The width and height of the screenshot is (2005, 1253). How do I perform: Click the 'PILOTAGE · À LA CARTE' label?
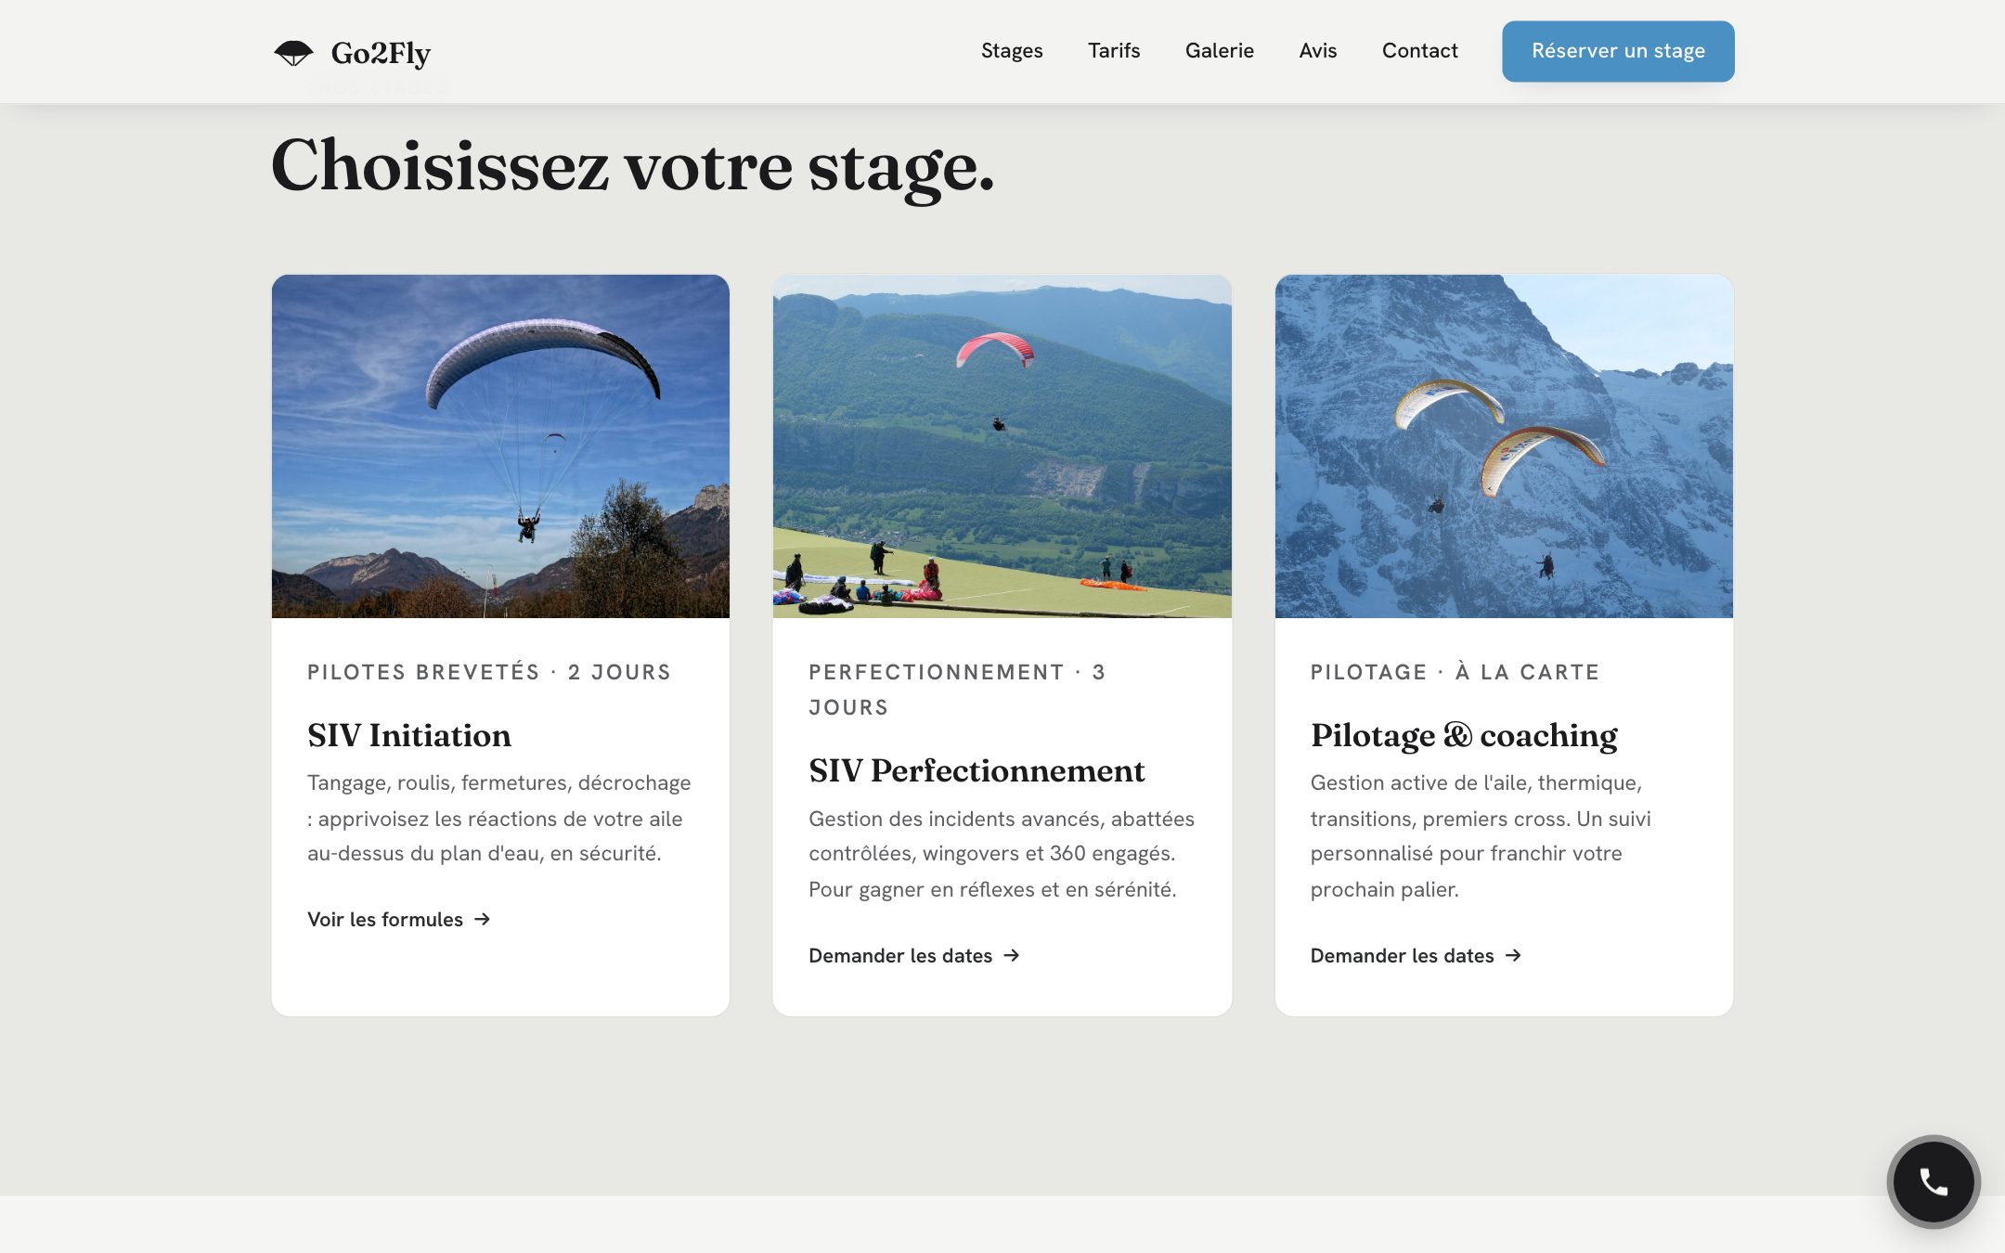coord(1455,672)
